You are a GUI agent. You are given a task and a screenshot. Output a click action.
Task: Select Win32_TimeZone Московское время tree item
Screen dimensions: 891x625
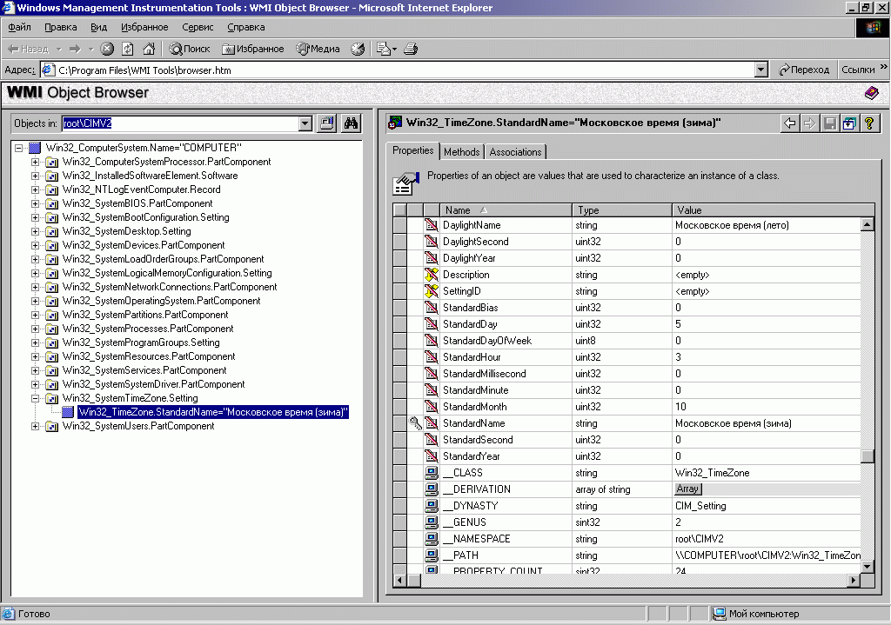click(x=213, y=412)
